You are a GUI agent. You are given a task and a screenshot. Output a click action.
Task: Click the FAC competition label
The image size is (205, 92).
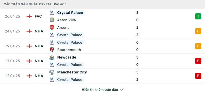38,16
